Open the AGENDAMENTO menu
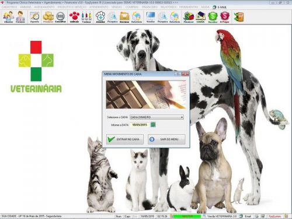This screenshot has width=292, height=219. (x=44, y=7)
